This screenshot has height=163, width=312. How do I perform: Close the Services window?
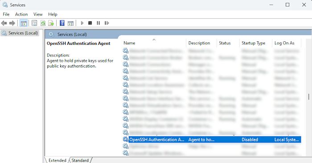tap(304, 5)
